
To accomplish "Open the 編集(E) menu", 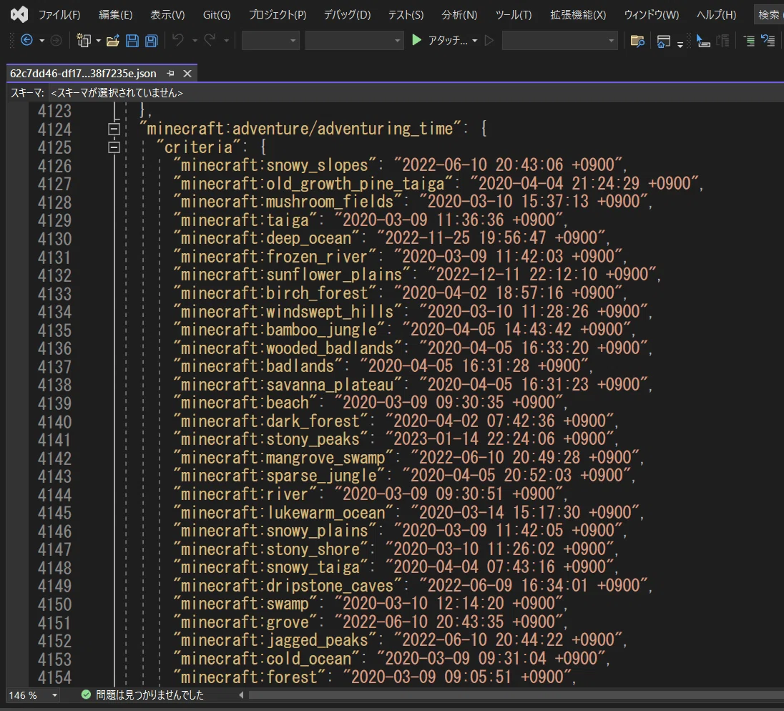I will [115, 15].
